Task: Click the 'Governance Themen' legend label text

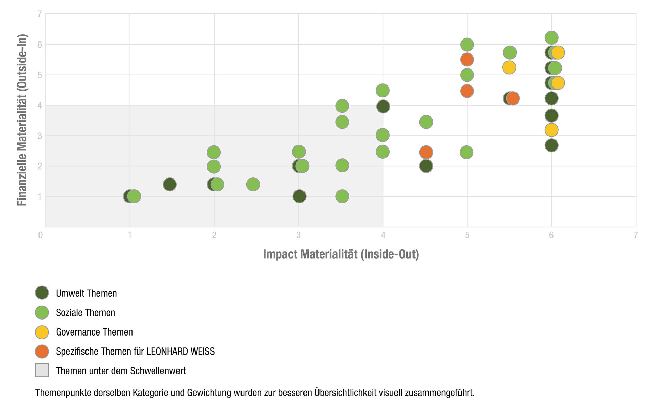Action: pos(94,332)
